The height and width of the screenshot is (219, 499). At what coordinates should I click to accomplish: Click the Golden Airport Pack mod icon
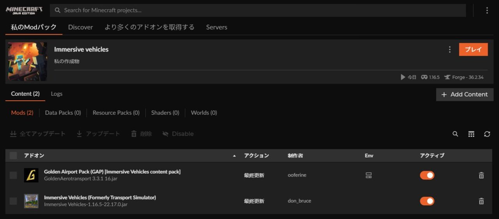31,175
